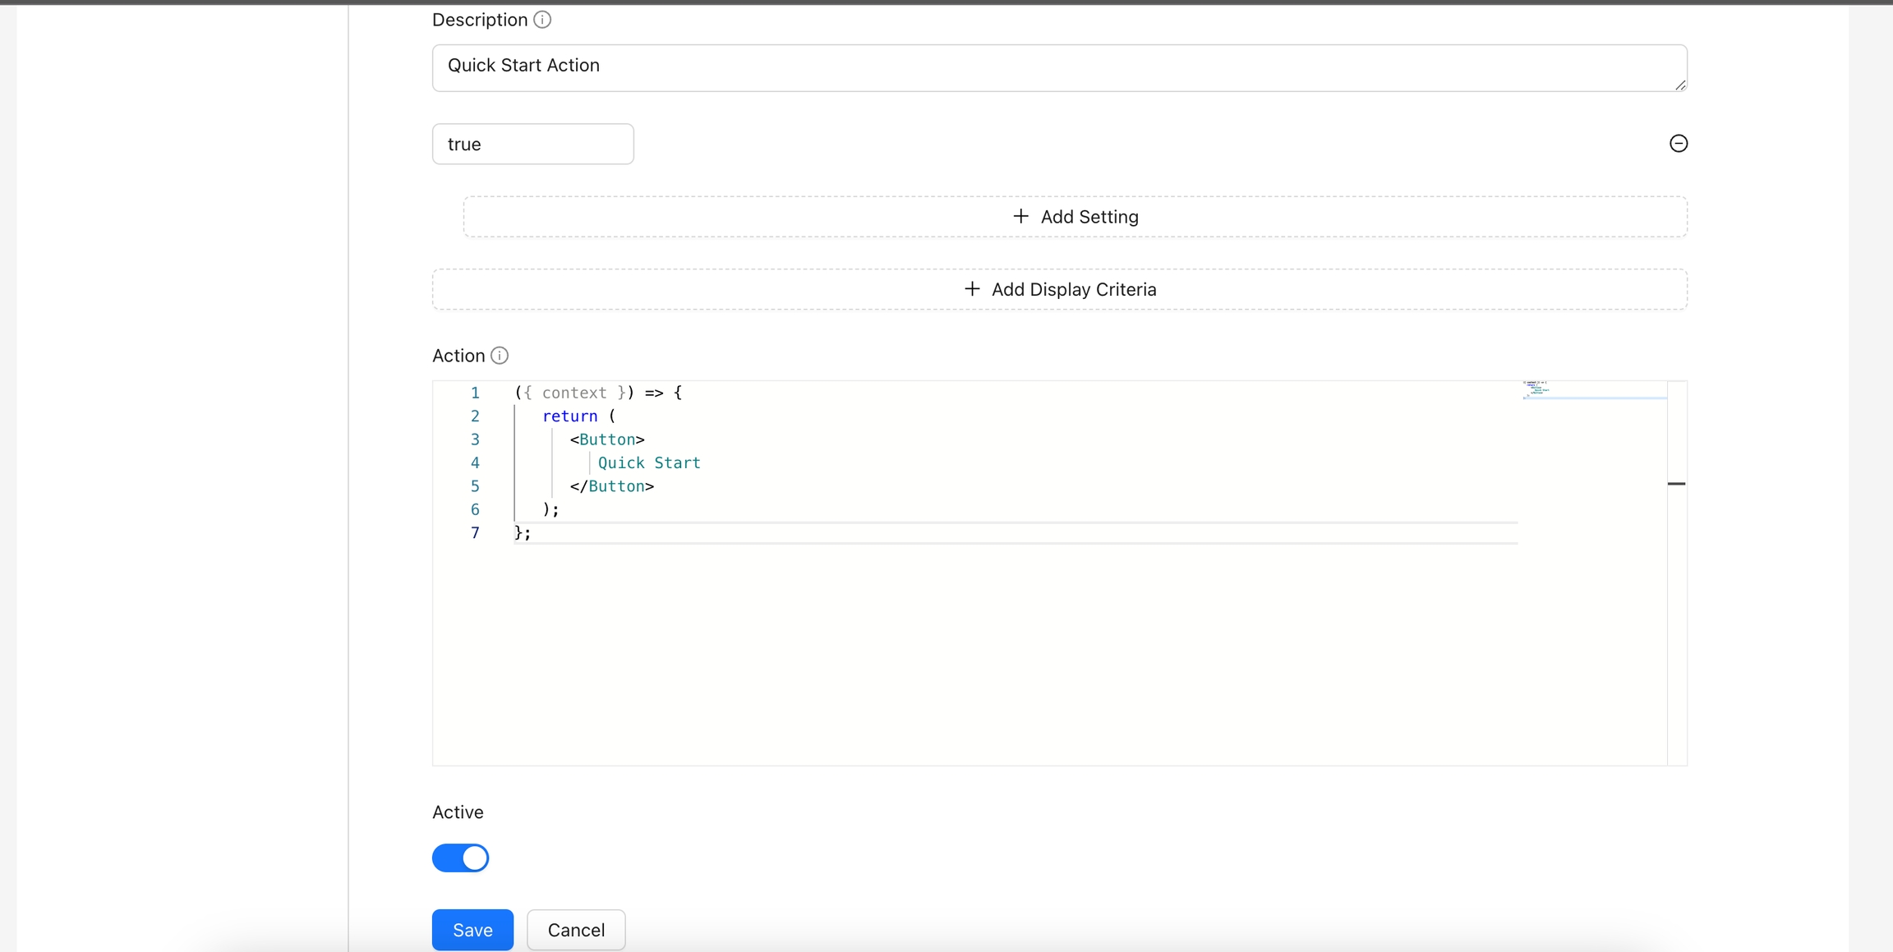Click the plus icon in Add Setting
The image size is (1893, 952).
[x=1020, y=216]
